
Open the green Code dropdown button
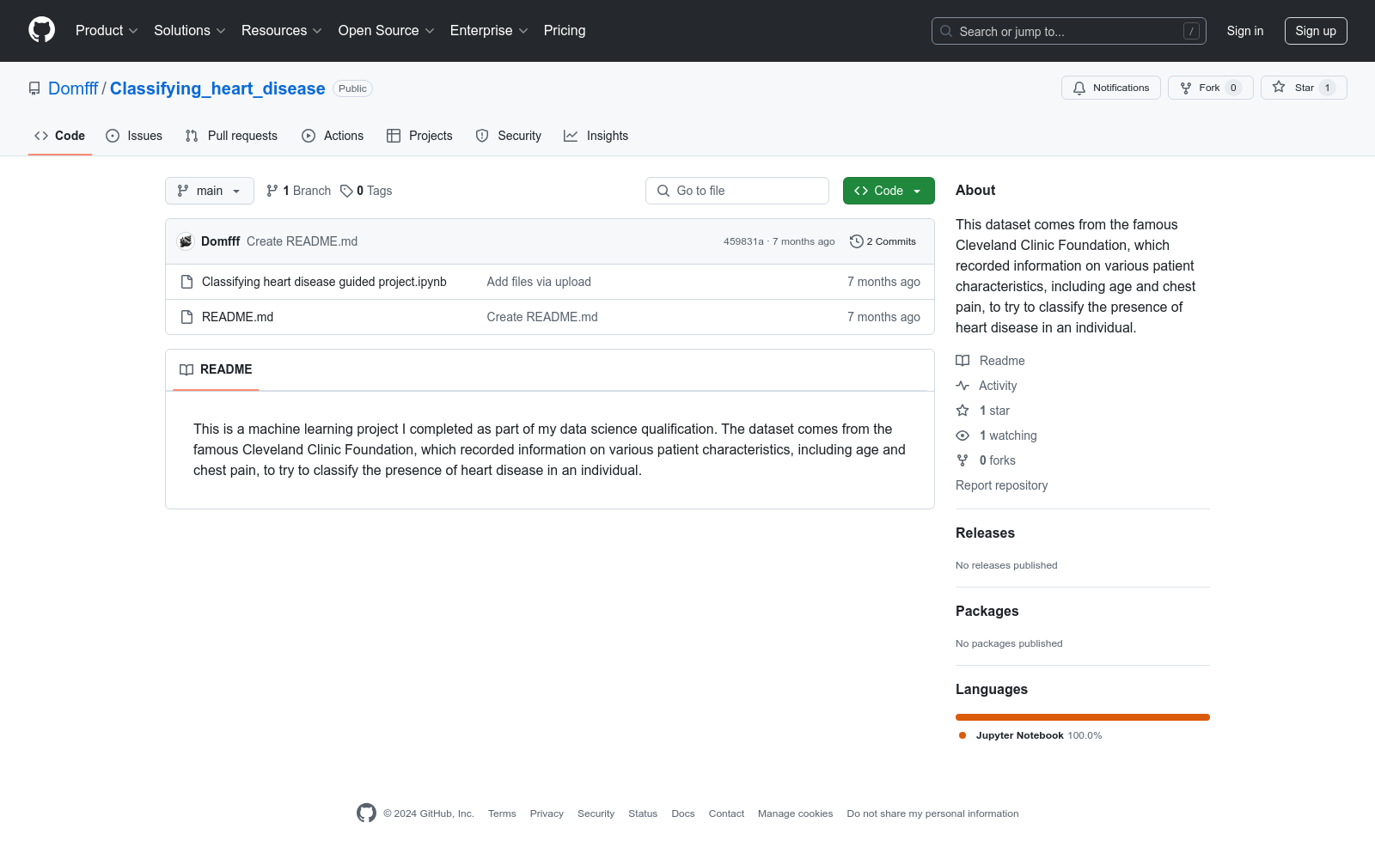[x=889, y=191]
